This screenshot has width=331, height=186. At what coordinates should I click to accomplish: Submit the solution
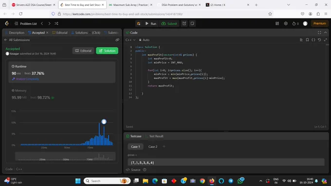coord(169,24)
